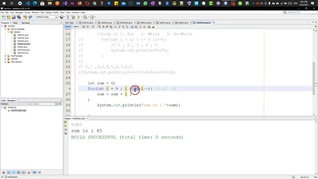The image size is (318, 179).
Task: Click the Search (Ctrl+I) input field
Action: pos(300,12)
